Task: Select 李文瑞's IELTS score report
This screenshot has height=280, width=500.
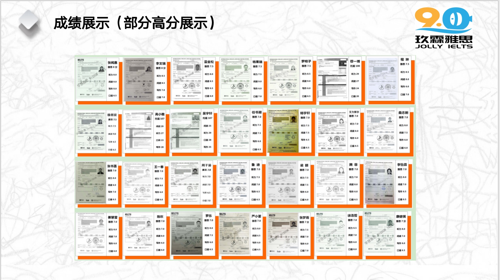Action: pyautogui.click(x=145, y=80)
